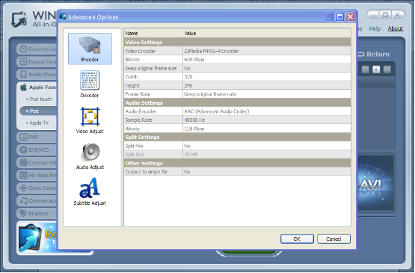Click the promotional banner image at bottom left

point(37,238)
